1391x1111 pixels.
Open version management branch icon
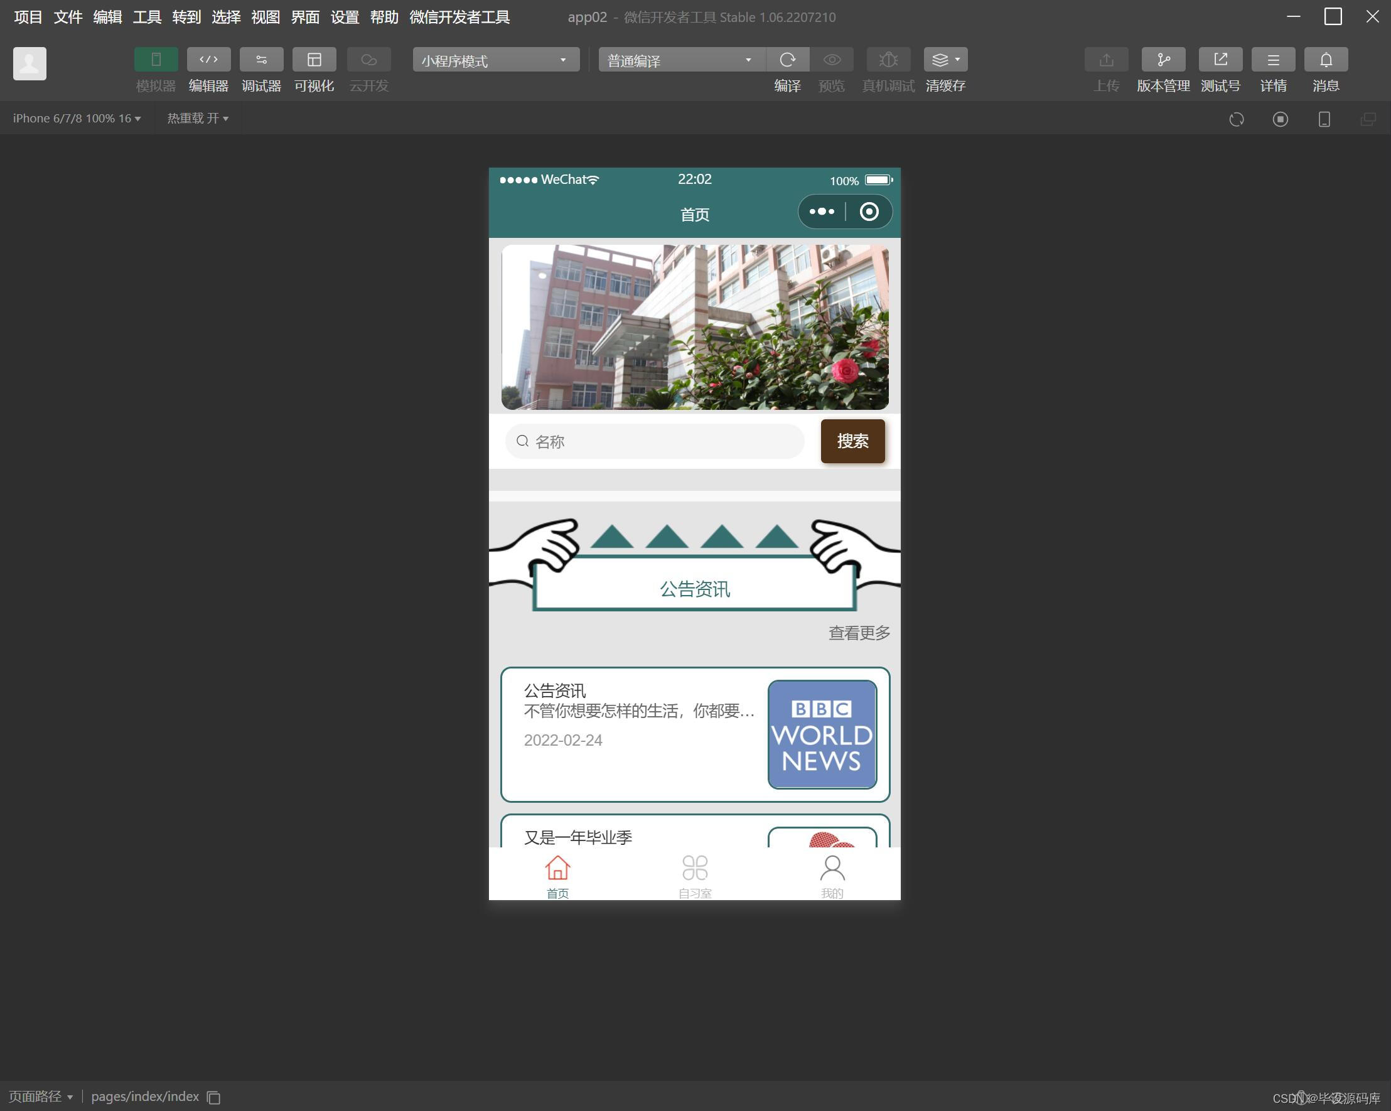pos(1163,60)
